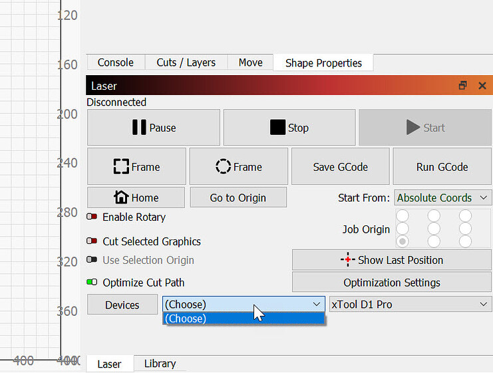Show the last laser position

(x=391, y=260)
